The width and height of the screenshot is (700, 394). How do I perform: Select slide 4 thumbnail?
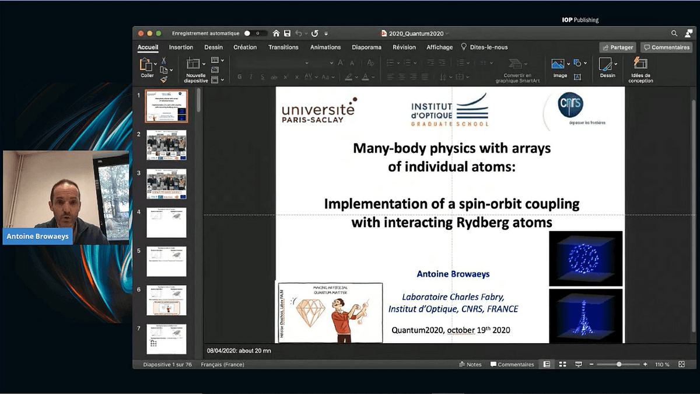click(x=166, y=222)
